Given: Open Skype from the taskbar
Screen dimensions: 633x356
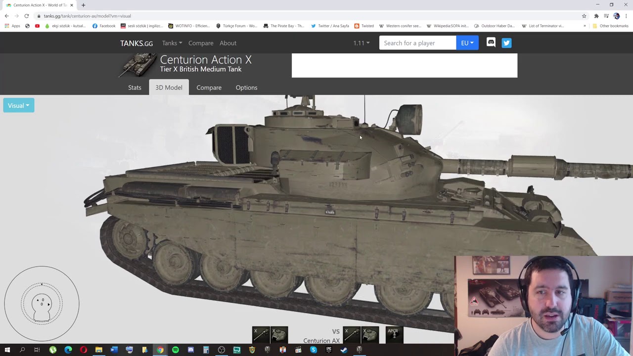Looking at the screenshot, I should (x=314, y=350).
